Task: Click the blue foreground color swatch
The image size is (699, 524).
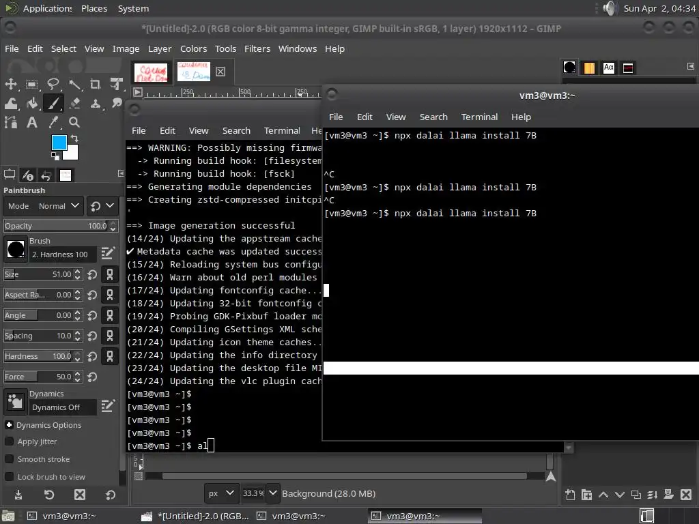Action: point(59,143)
